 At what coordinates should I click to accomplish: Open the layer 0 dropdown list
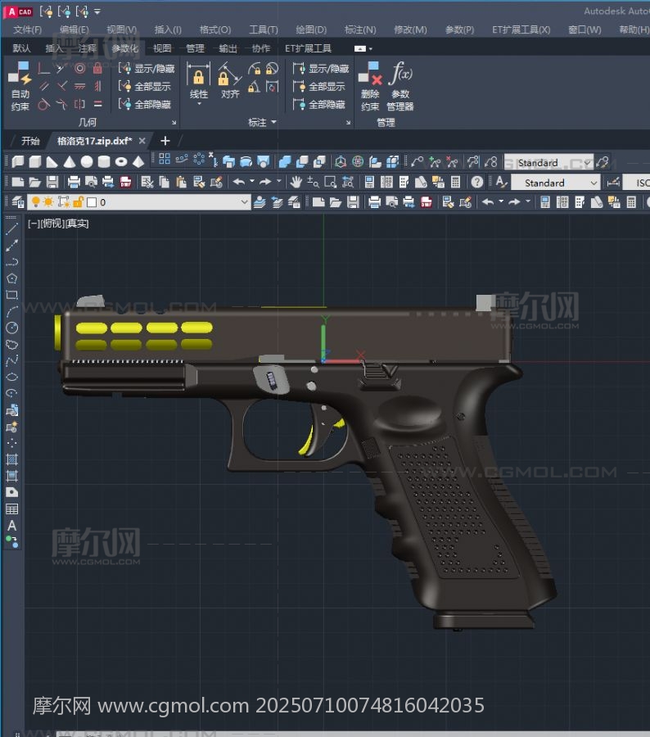click(x=244, y=202)
